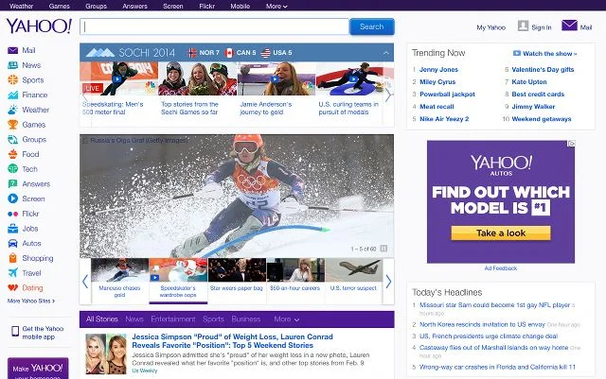Image resolution: width=606 pixels, height=379 pixels.
Task: Open the Jobs briefcase icon
Action: point(12,229)
